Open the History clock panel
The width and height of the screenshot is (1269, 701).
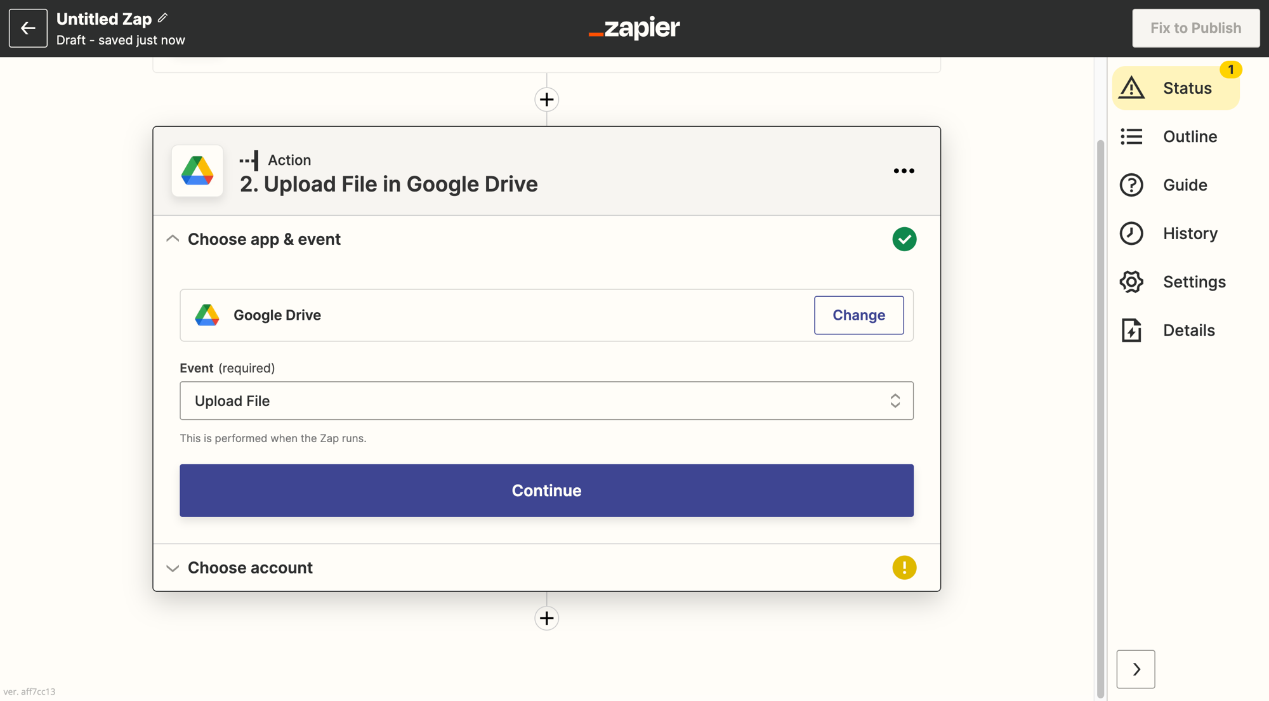(1175, 233)
